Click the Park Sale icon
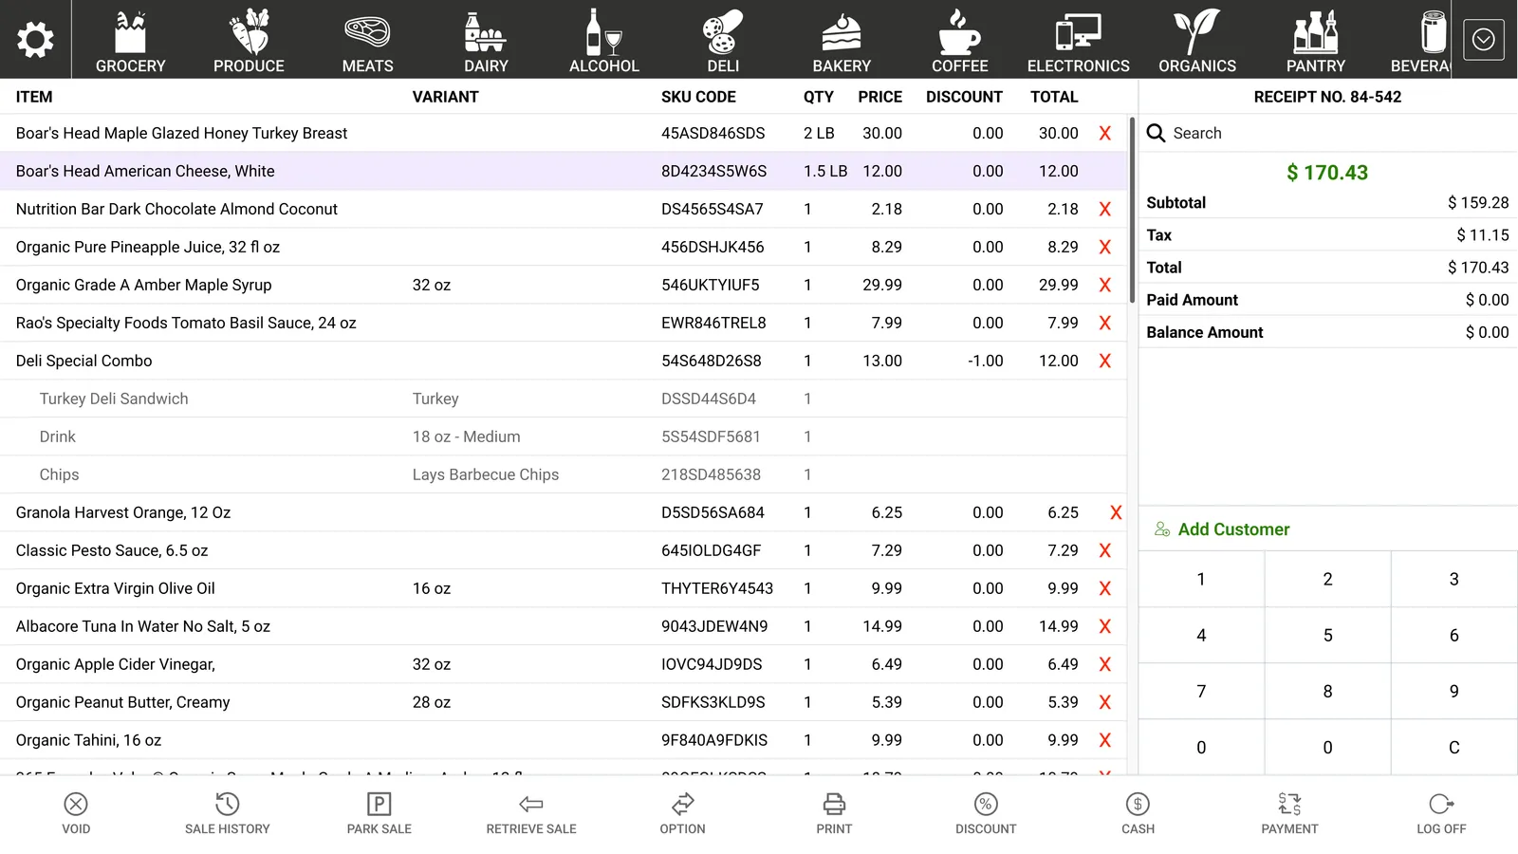This screenshot has height=854, width=1518. (379, 805)
